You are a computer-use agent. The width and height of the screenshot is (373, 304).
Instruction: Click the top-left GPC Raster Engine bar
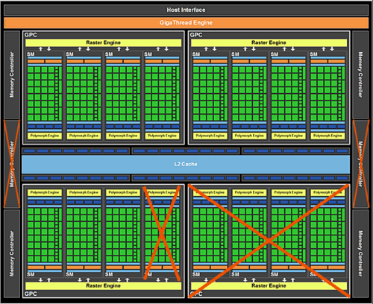click(103, 42)
